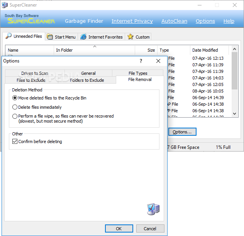Sort by the Type column header
Image resolution: width=244 pixels, height=236 pixels.
[174, 50]
